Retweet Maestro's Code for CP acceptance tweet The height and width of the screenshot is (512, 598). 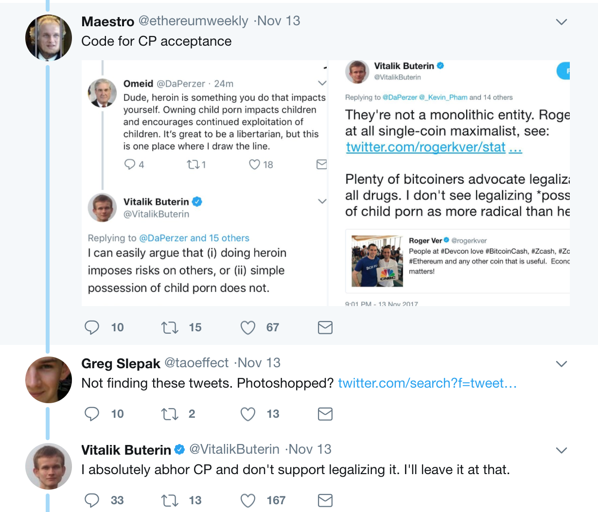click(170, 327)
